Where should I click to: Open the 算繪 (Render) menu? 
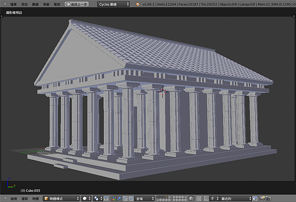point(35,4)
